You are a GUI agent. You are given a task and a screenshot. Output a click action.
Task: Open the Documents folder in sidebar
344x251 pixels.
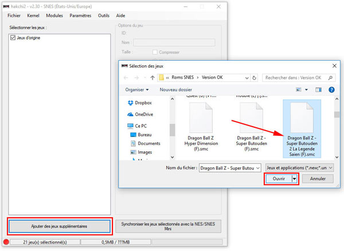148,143
